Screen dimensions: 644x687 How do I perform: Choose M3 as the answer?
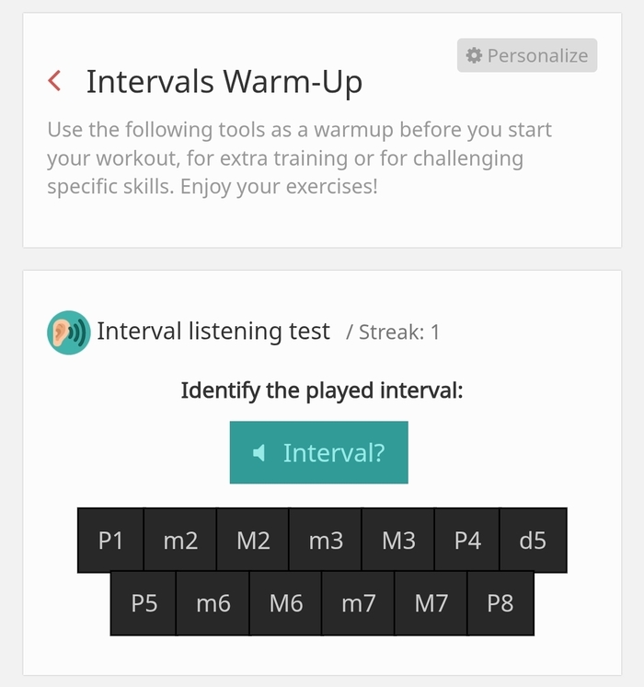point(398,541)
